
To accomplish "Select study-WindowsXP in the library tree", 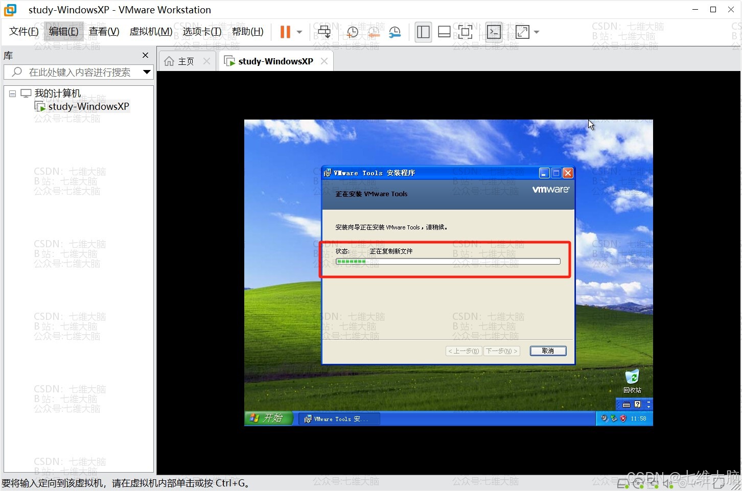I will click(88, 106).
